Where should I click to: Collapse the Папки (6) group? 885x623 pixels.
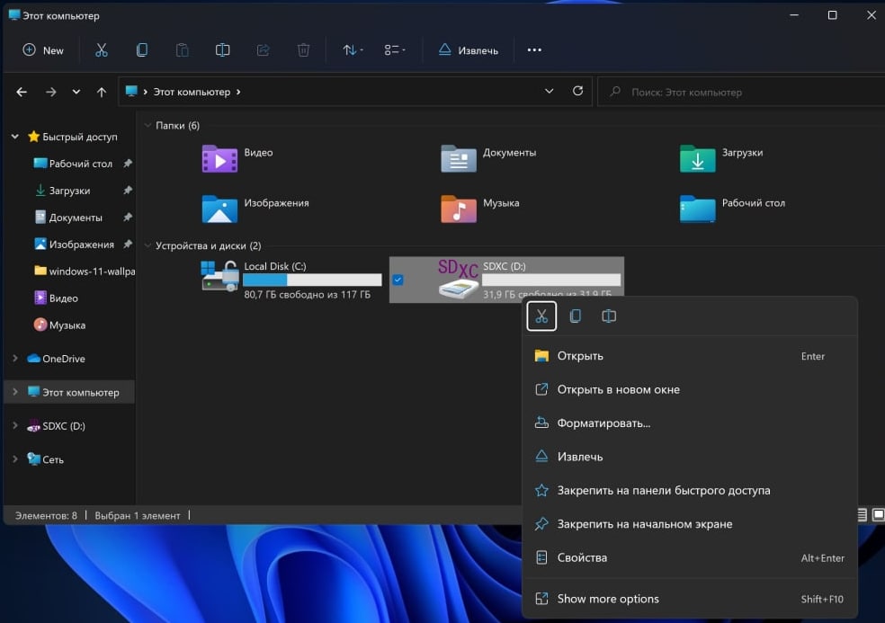point(147,125)
